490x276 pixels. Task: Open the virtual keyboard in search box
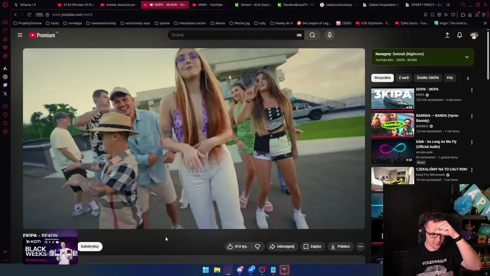[299, 35]
